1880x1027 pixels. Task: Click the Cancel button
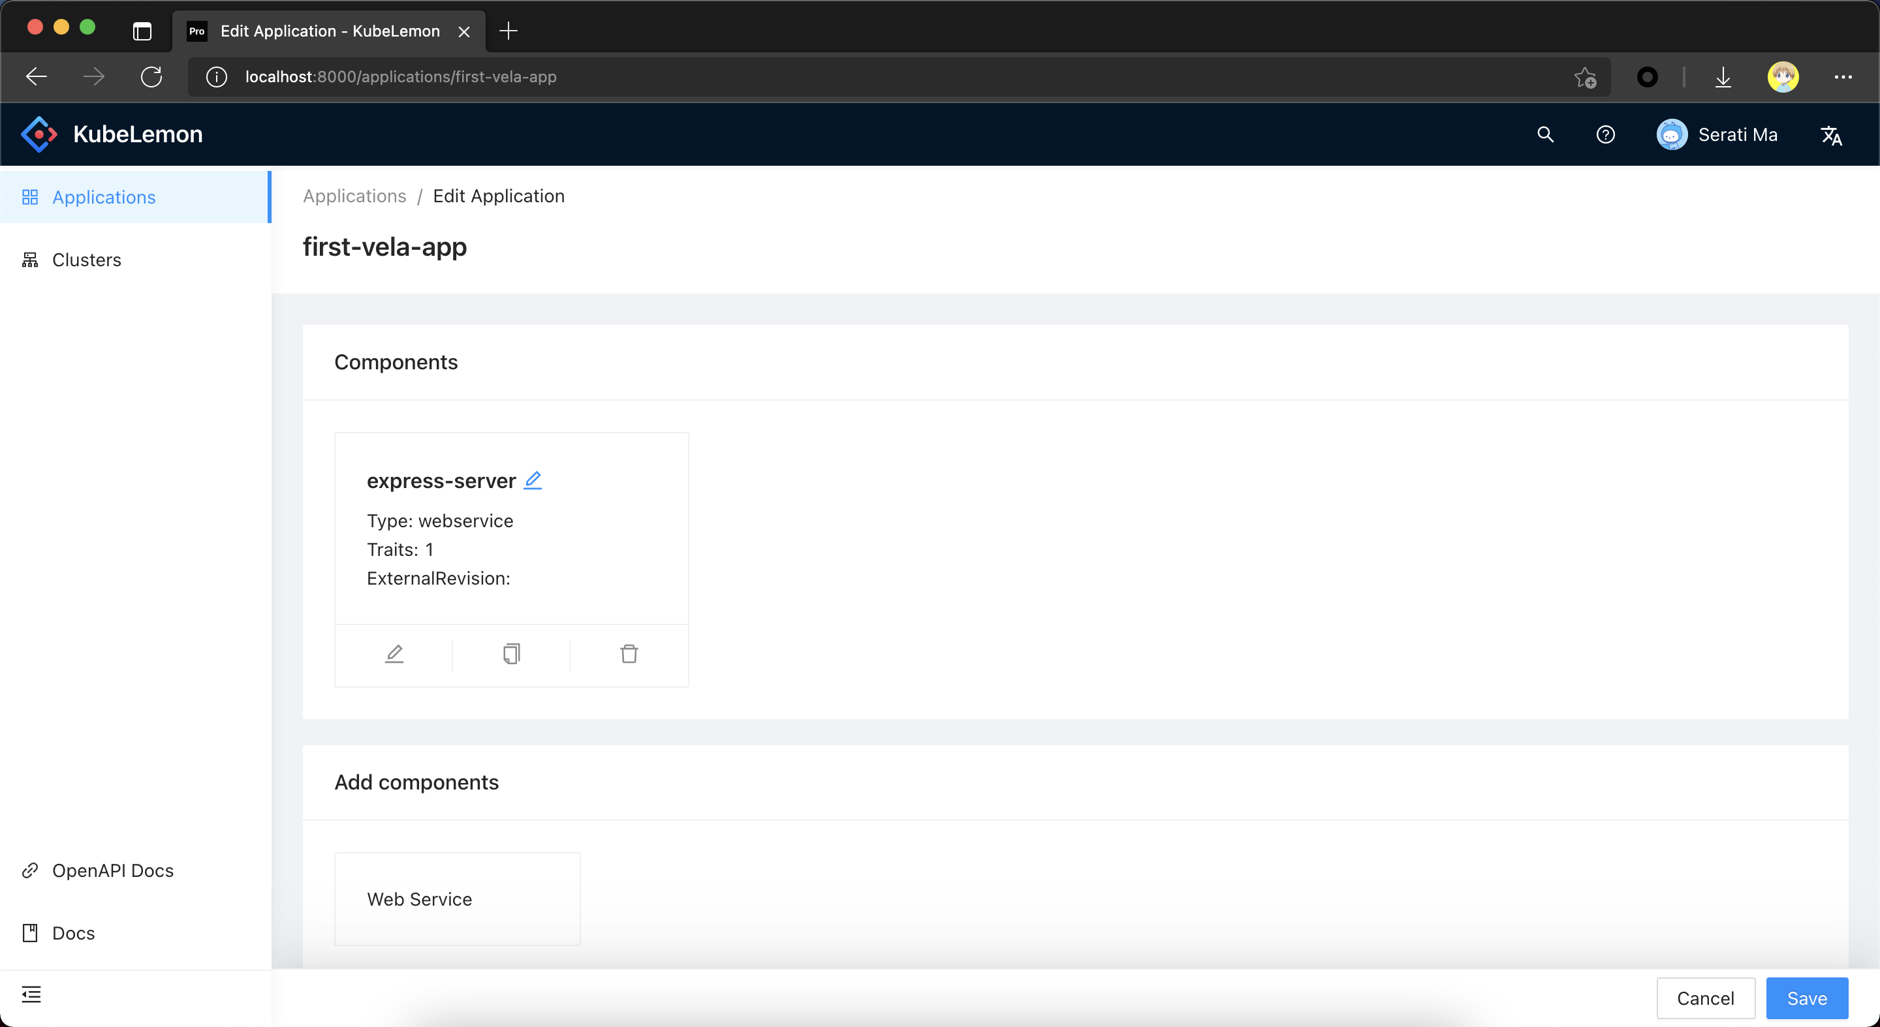click(1705, 998)
